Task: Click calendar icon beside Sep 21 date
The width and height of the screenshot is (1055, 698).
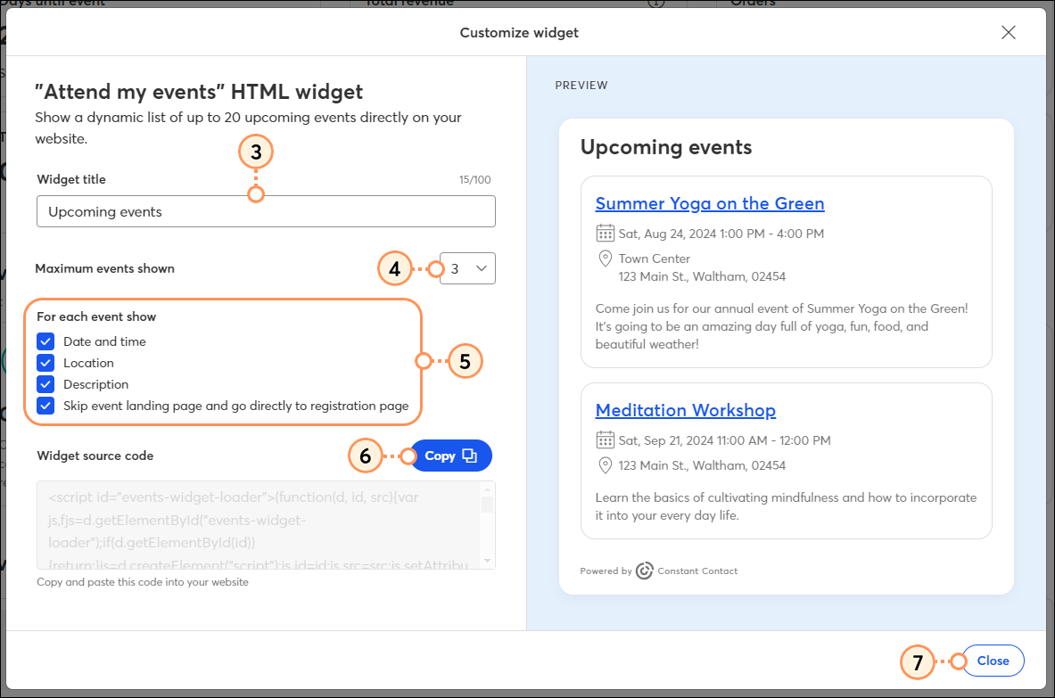Action: 605,440
